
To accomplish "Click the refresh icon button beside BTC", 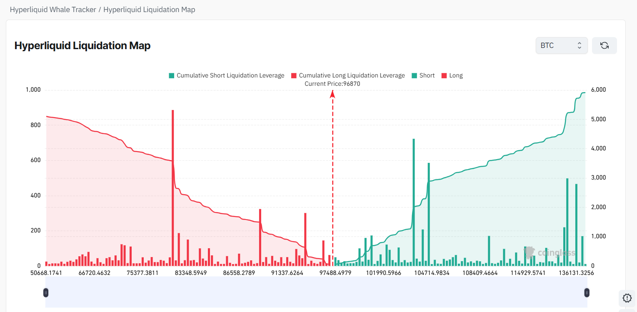I will (604, 45).
